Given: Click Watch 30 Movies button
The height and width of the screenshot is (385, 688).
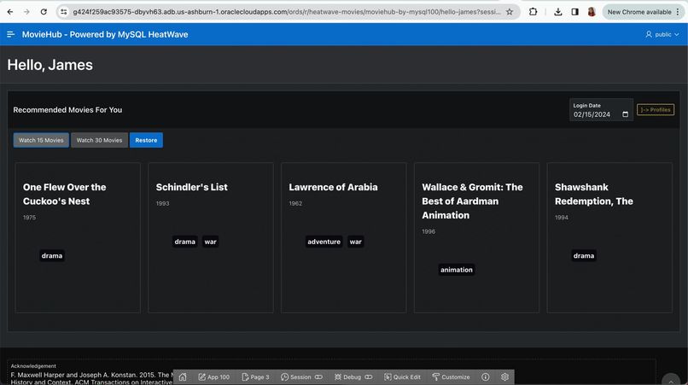Looking at the screenshot, I should click(99, 140).
